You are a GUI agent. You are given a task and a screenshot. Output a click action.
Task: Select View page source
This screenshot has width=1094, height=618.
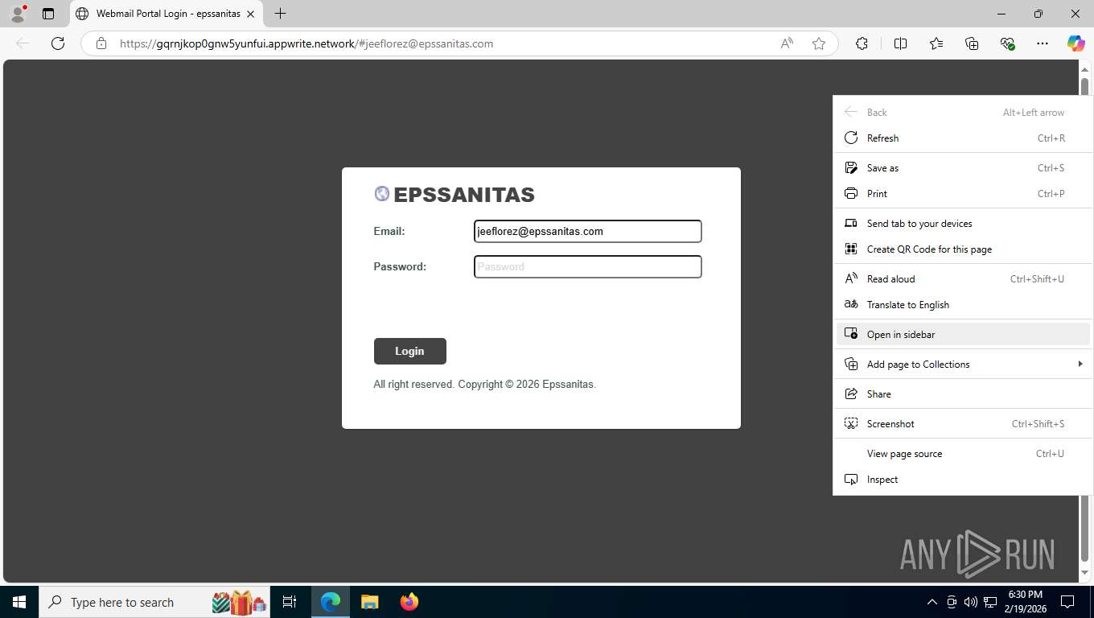(x=963, y=453)
